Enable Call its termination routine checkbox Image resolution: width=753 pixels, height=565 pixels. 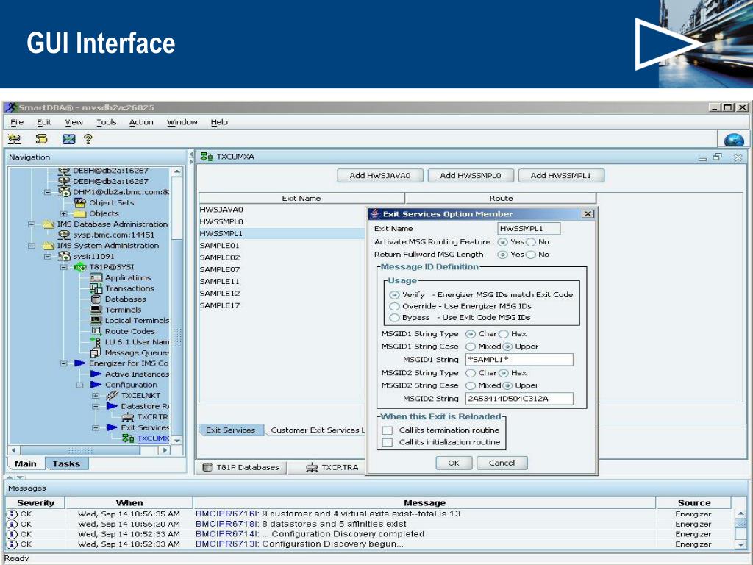388,430
